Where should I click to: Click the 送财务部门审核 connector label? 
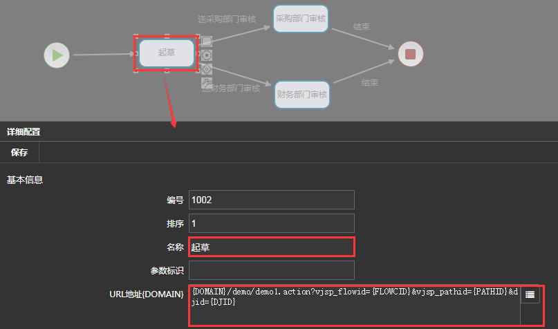231,88
